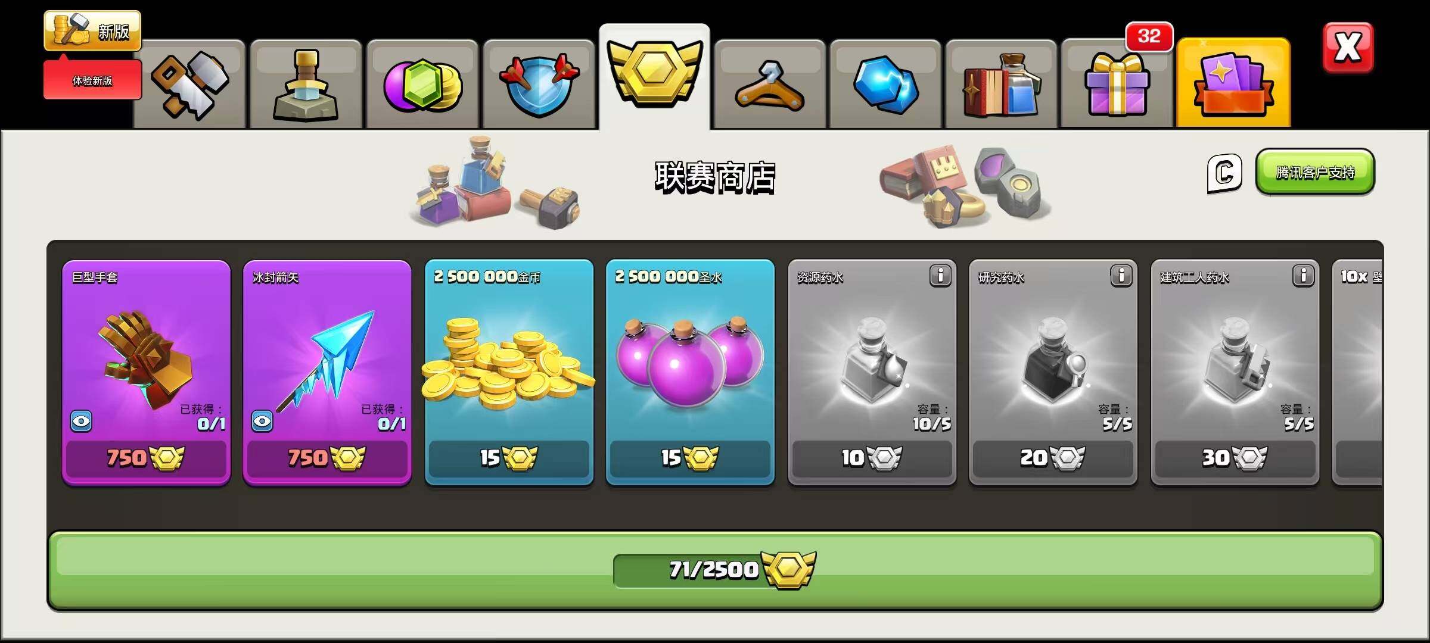Buy 2 500 000 elixir card
This screenshot has height=643, width=1430.
pyautogui.click(x=690, y=372)
